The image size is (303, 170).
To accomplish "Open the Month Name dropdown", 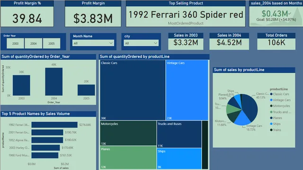I will click(x=93, y=43).
